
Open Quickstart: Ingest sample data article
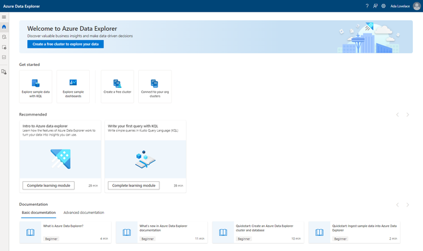coord(365,228)
